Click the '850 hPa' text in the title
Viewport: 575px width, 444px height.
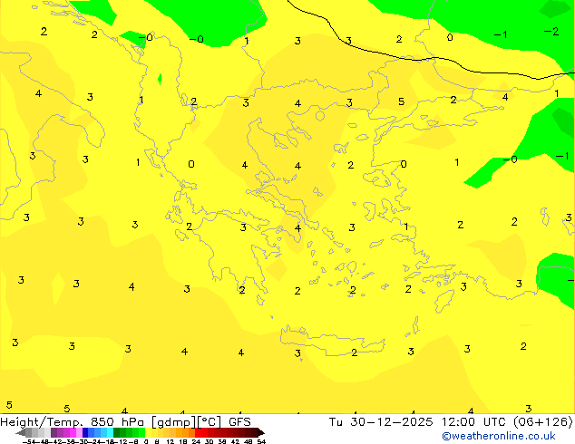[117, 422]
